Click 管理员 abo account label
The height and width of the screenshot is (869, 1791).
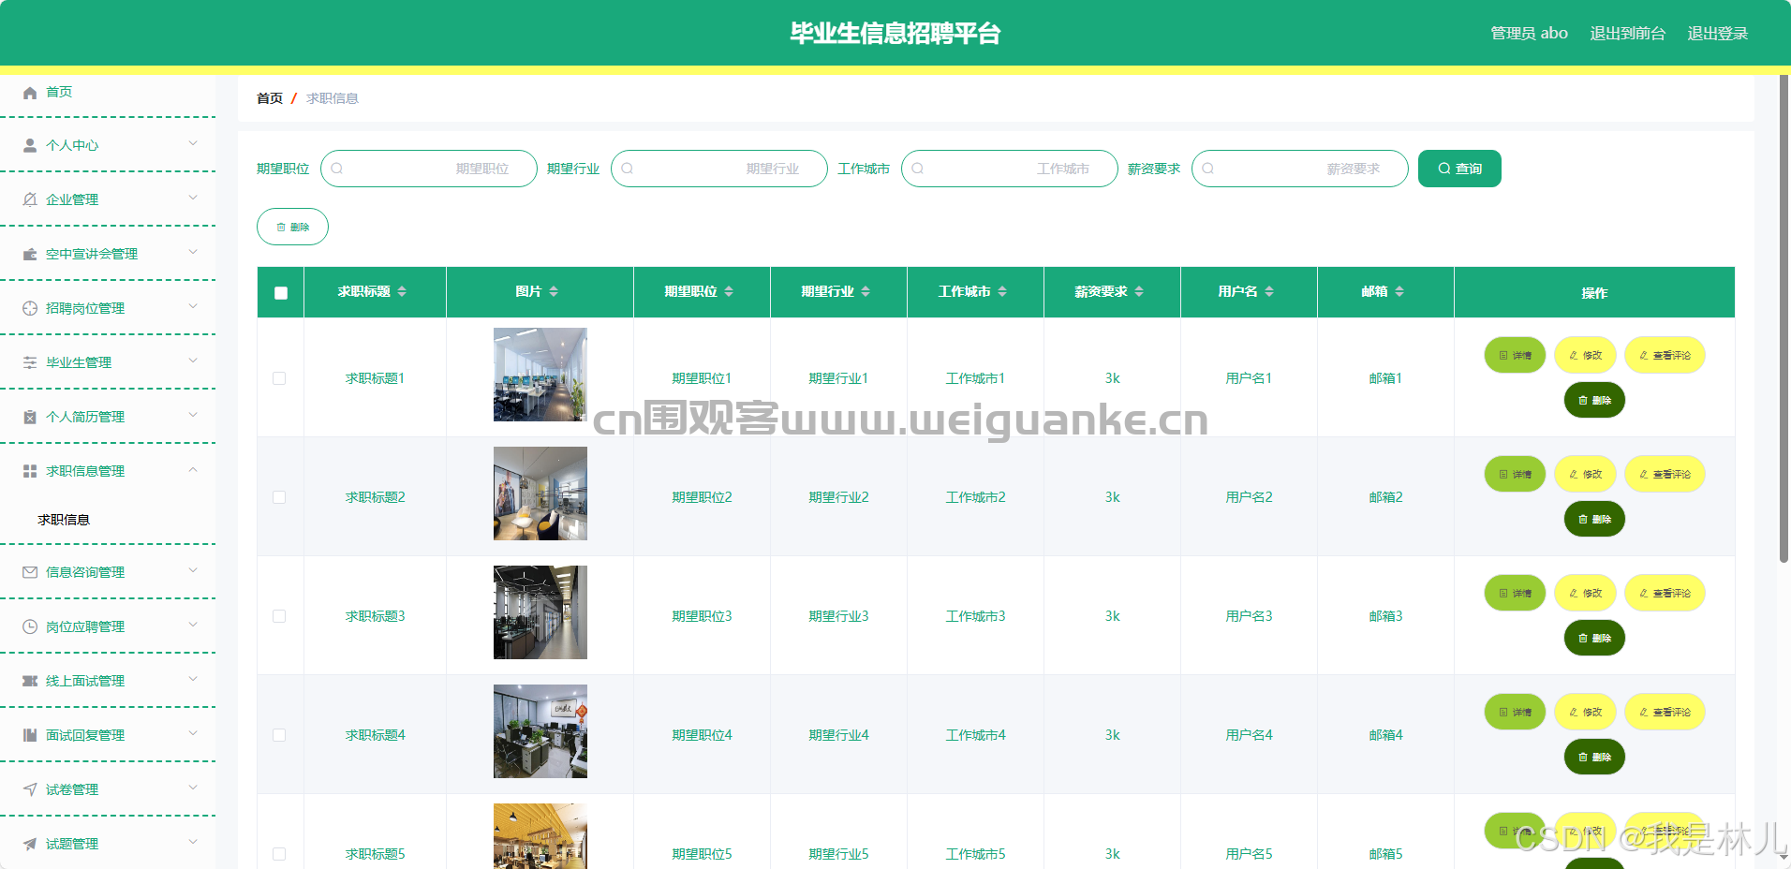coord(1529,34)
